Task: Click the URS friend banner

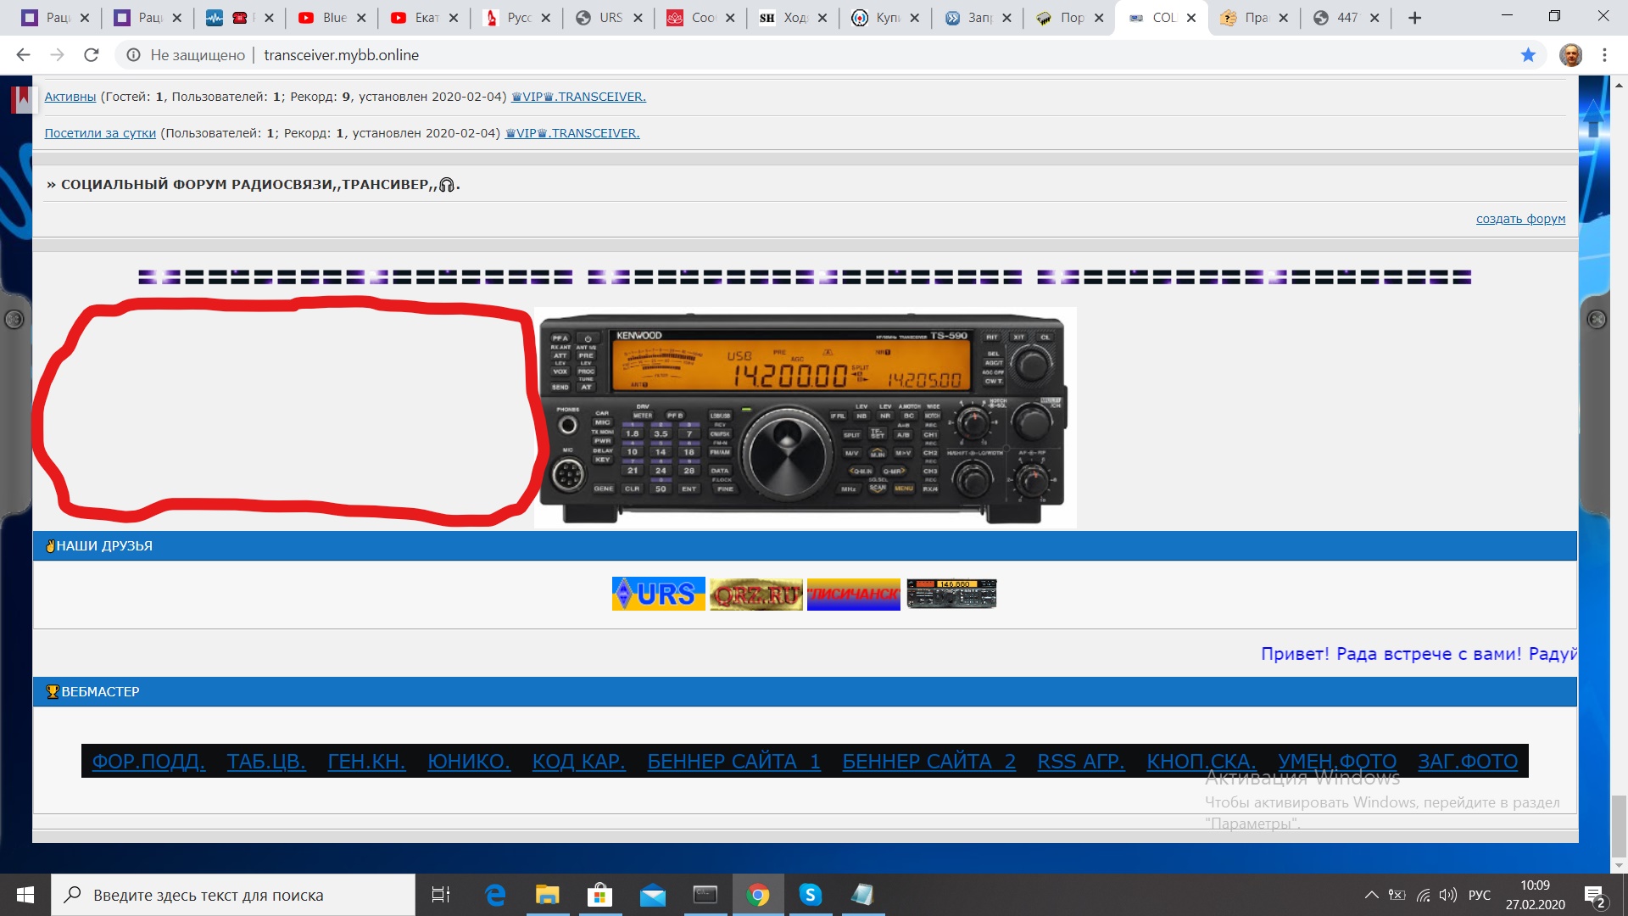Action: 658,594
